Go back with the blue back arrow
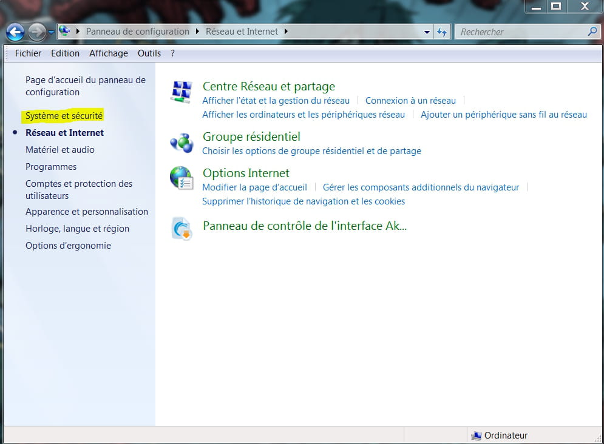Viewport: 604px width, 444px height. click(x=15, y=32)
